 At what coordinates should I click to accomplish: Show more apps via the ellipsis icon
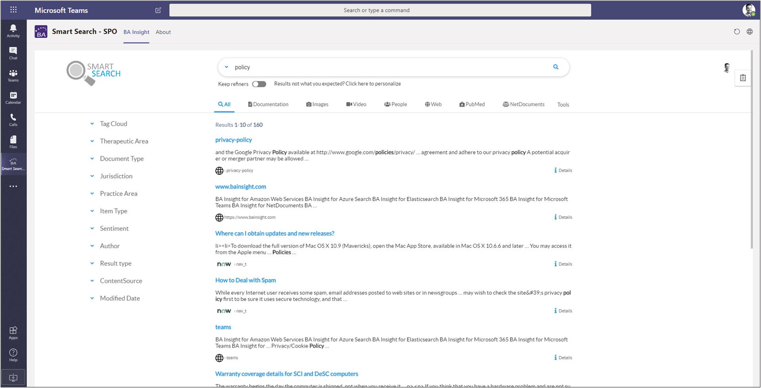pyautogui.click(x=13, y=186)
